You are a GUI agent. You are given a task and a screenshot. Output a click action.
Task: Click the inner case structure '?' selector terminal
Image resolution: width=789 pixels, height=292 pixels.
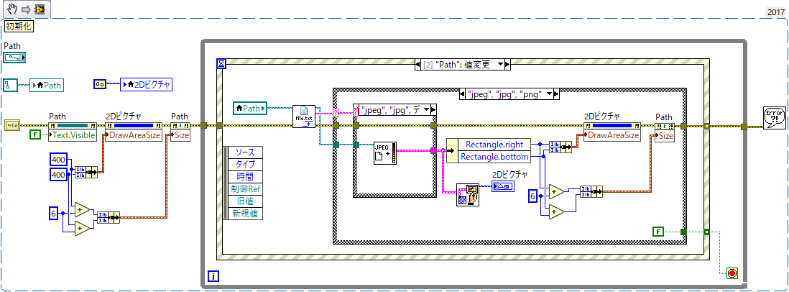[x=356, y=113]
